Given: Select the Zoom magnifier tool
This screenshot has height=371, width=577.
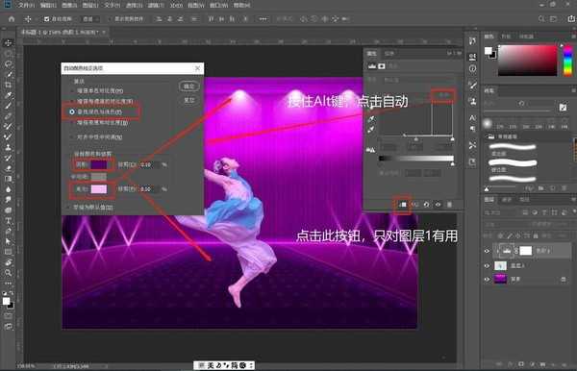Looking at the screenshot, I should click(8, 273).
